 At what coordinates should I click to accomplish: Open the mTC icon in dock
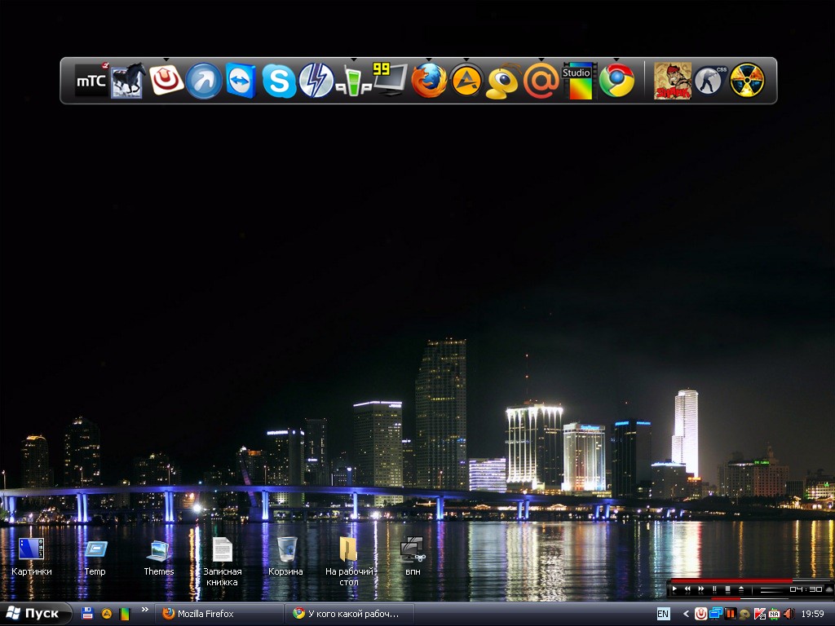(91, 81)
